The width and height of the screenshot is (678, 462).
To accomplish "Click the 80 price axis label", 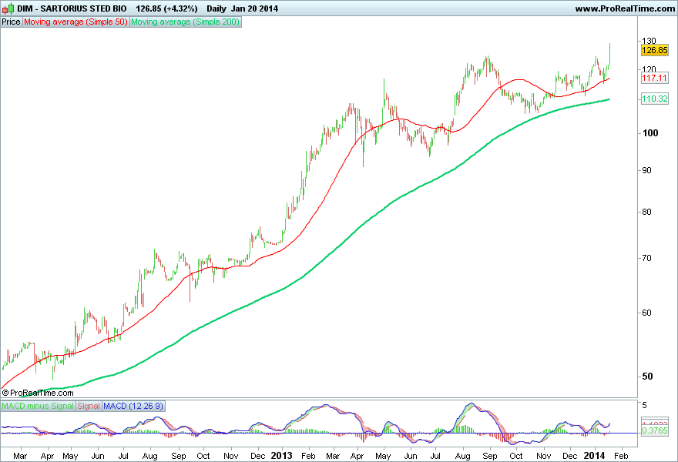I will coord(647,213).
